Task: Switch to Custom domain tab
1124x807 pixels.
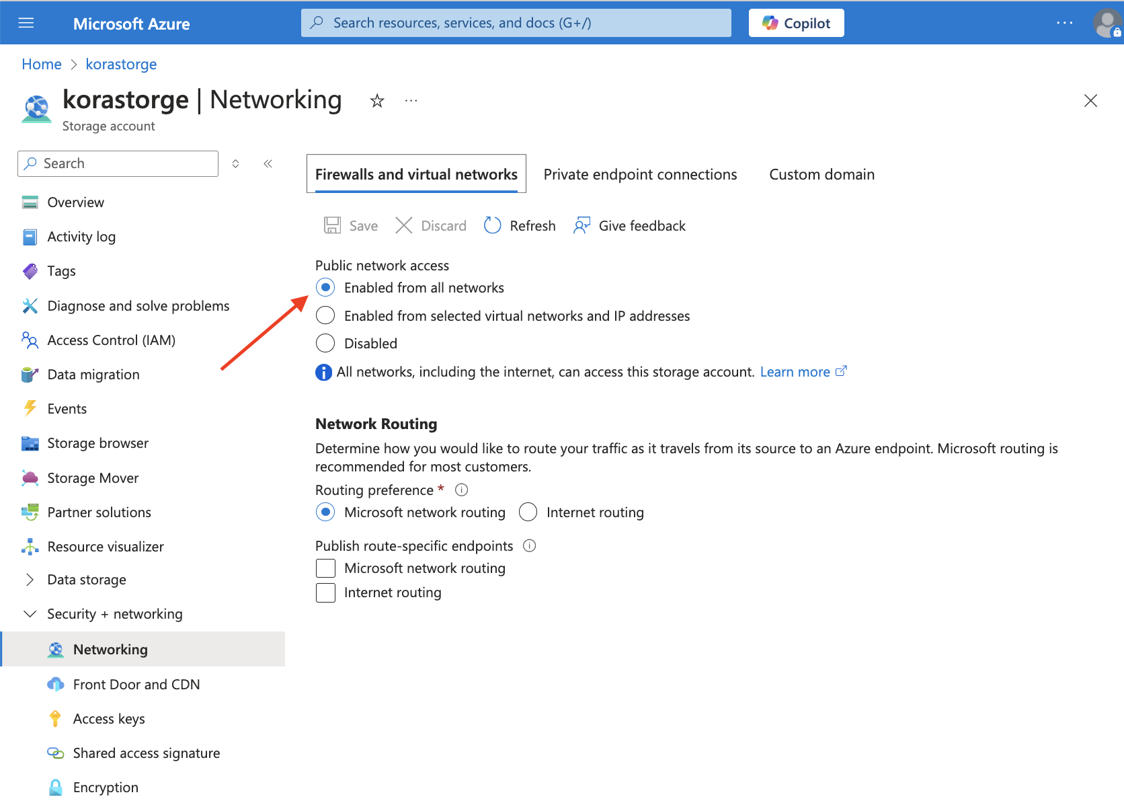Action: pos(821,174)
